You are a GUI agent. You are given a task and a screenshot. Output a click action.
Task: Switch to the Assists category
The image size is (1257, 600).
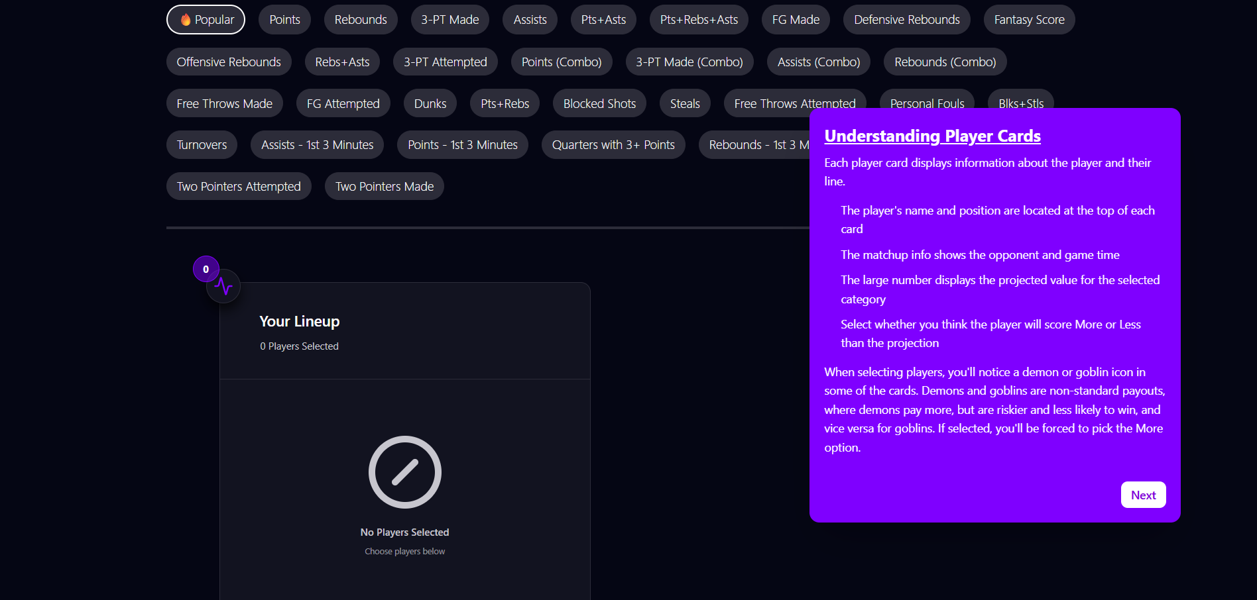(x=530, y=20)
